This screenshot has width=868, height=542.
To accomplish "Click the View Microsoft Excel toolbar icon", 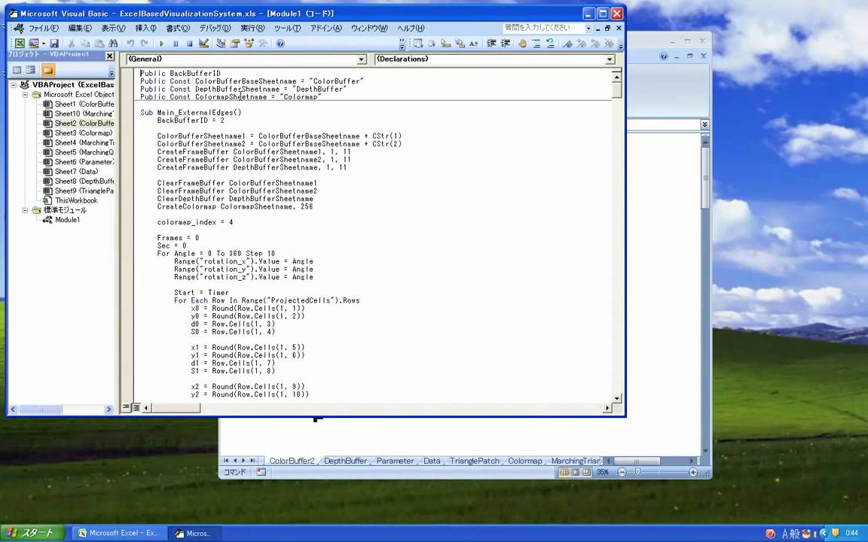I will click(x=20, y=43).
